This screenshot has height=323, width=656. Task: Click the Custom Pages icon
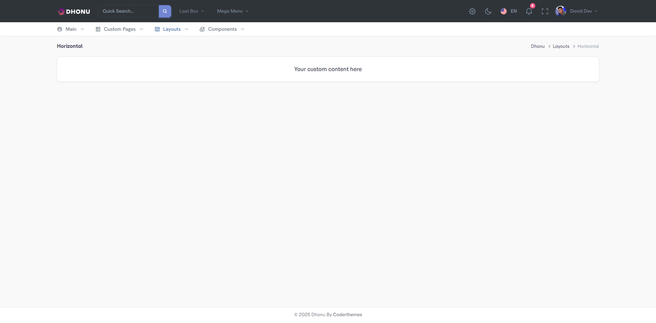point(98,29)
